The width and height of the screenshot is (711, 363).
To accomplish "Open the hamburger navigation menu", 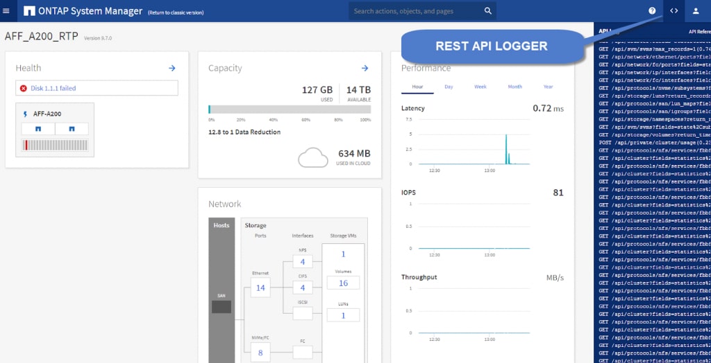I will [7, 11].
